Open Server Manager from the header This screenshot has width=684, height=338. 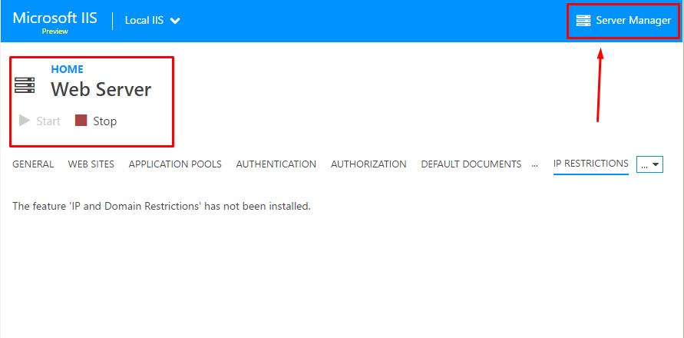coord(624,20)
